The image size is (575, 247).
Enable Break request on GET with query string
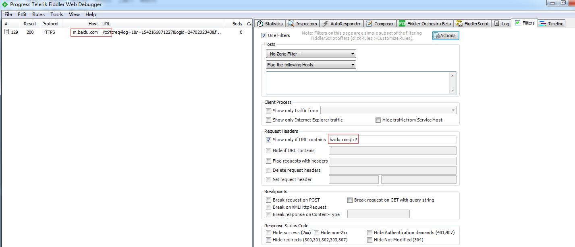(x=350, y=200)
